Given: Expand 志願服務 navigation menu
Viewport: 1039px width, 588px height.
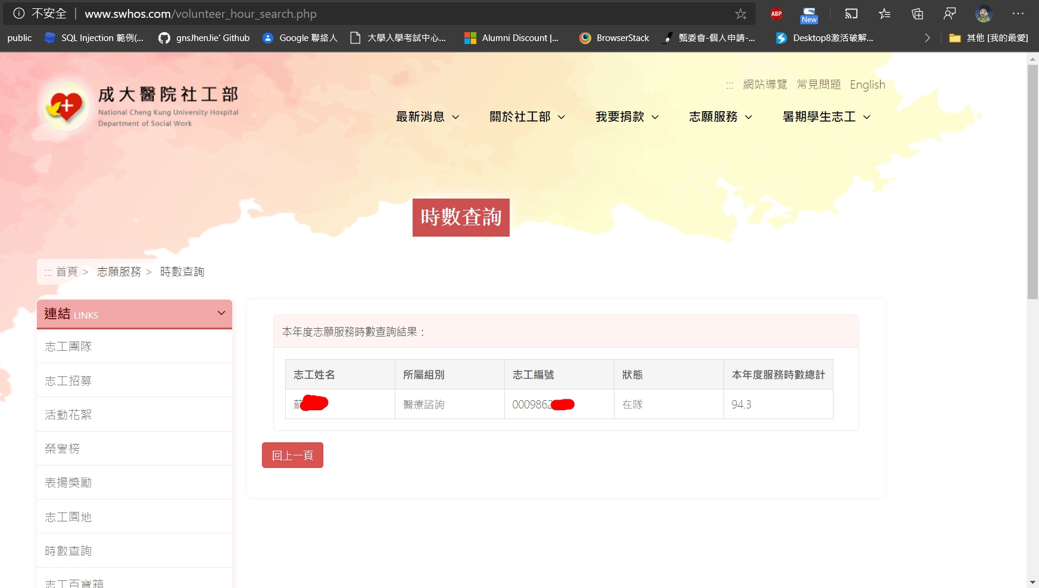Looking at the screenshot, I should pos(721,117).
